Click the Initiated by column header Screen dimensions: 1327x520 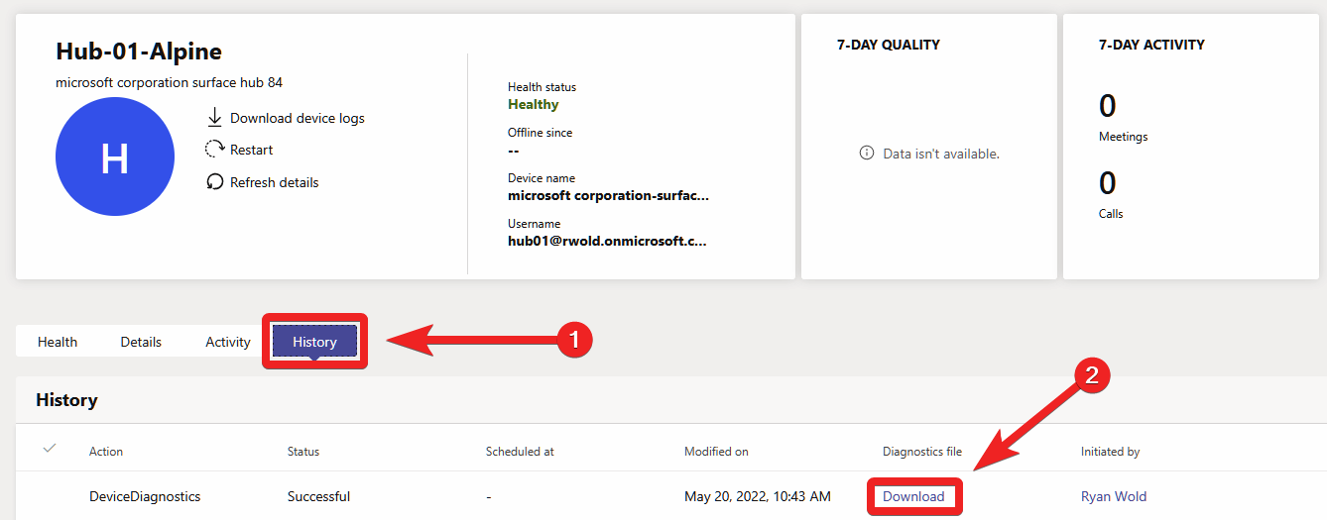pos(1110,452)
